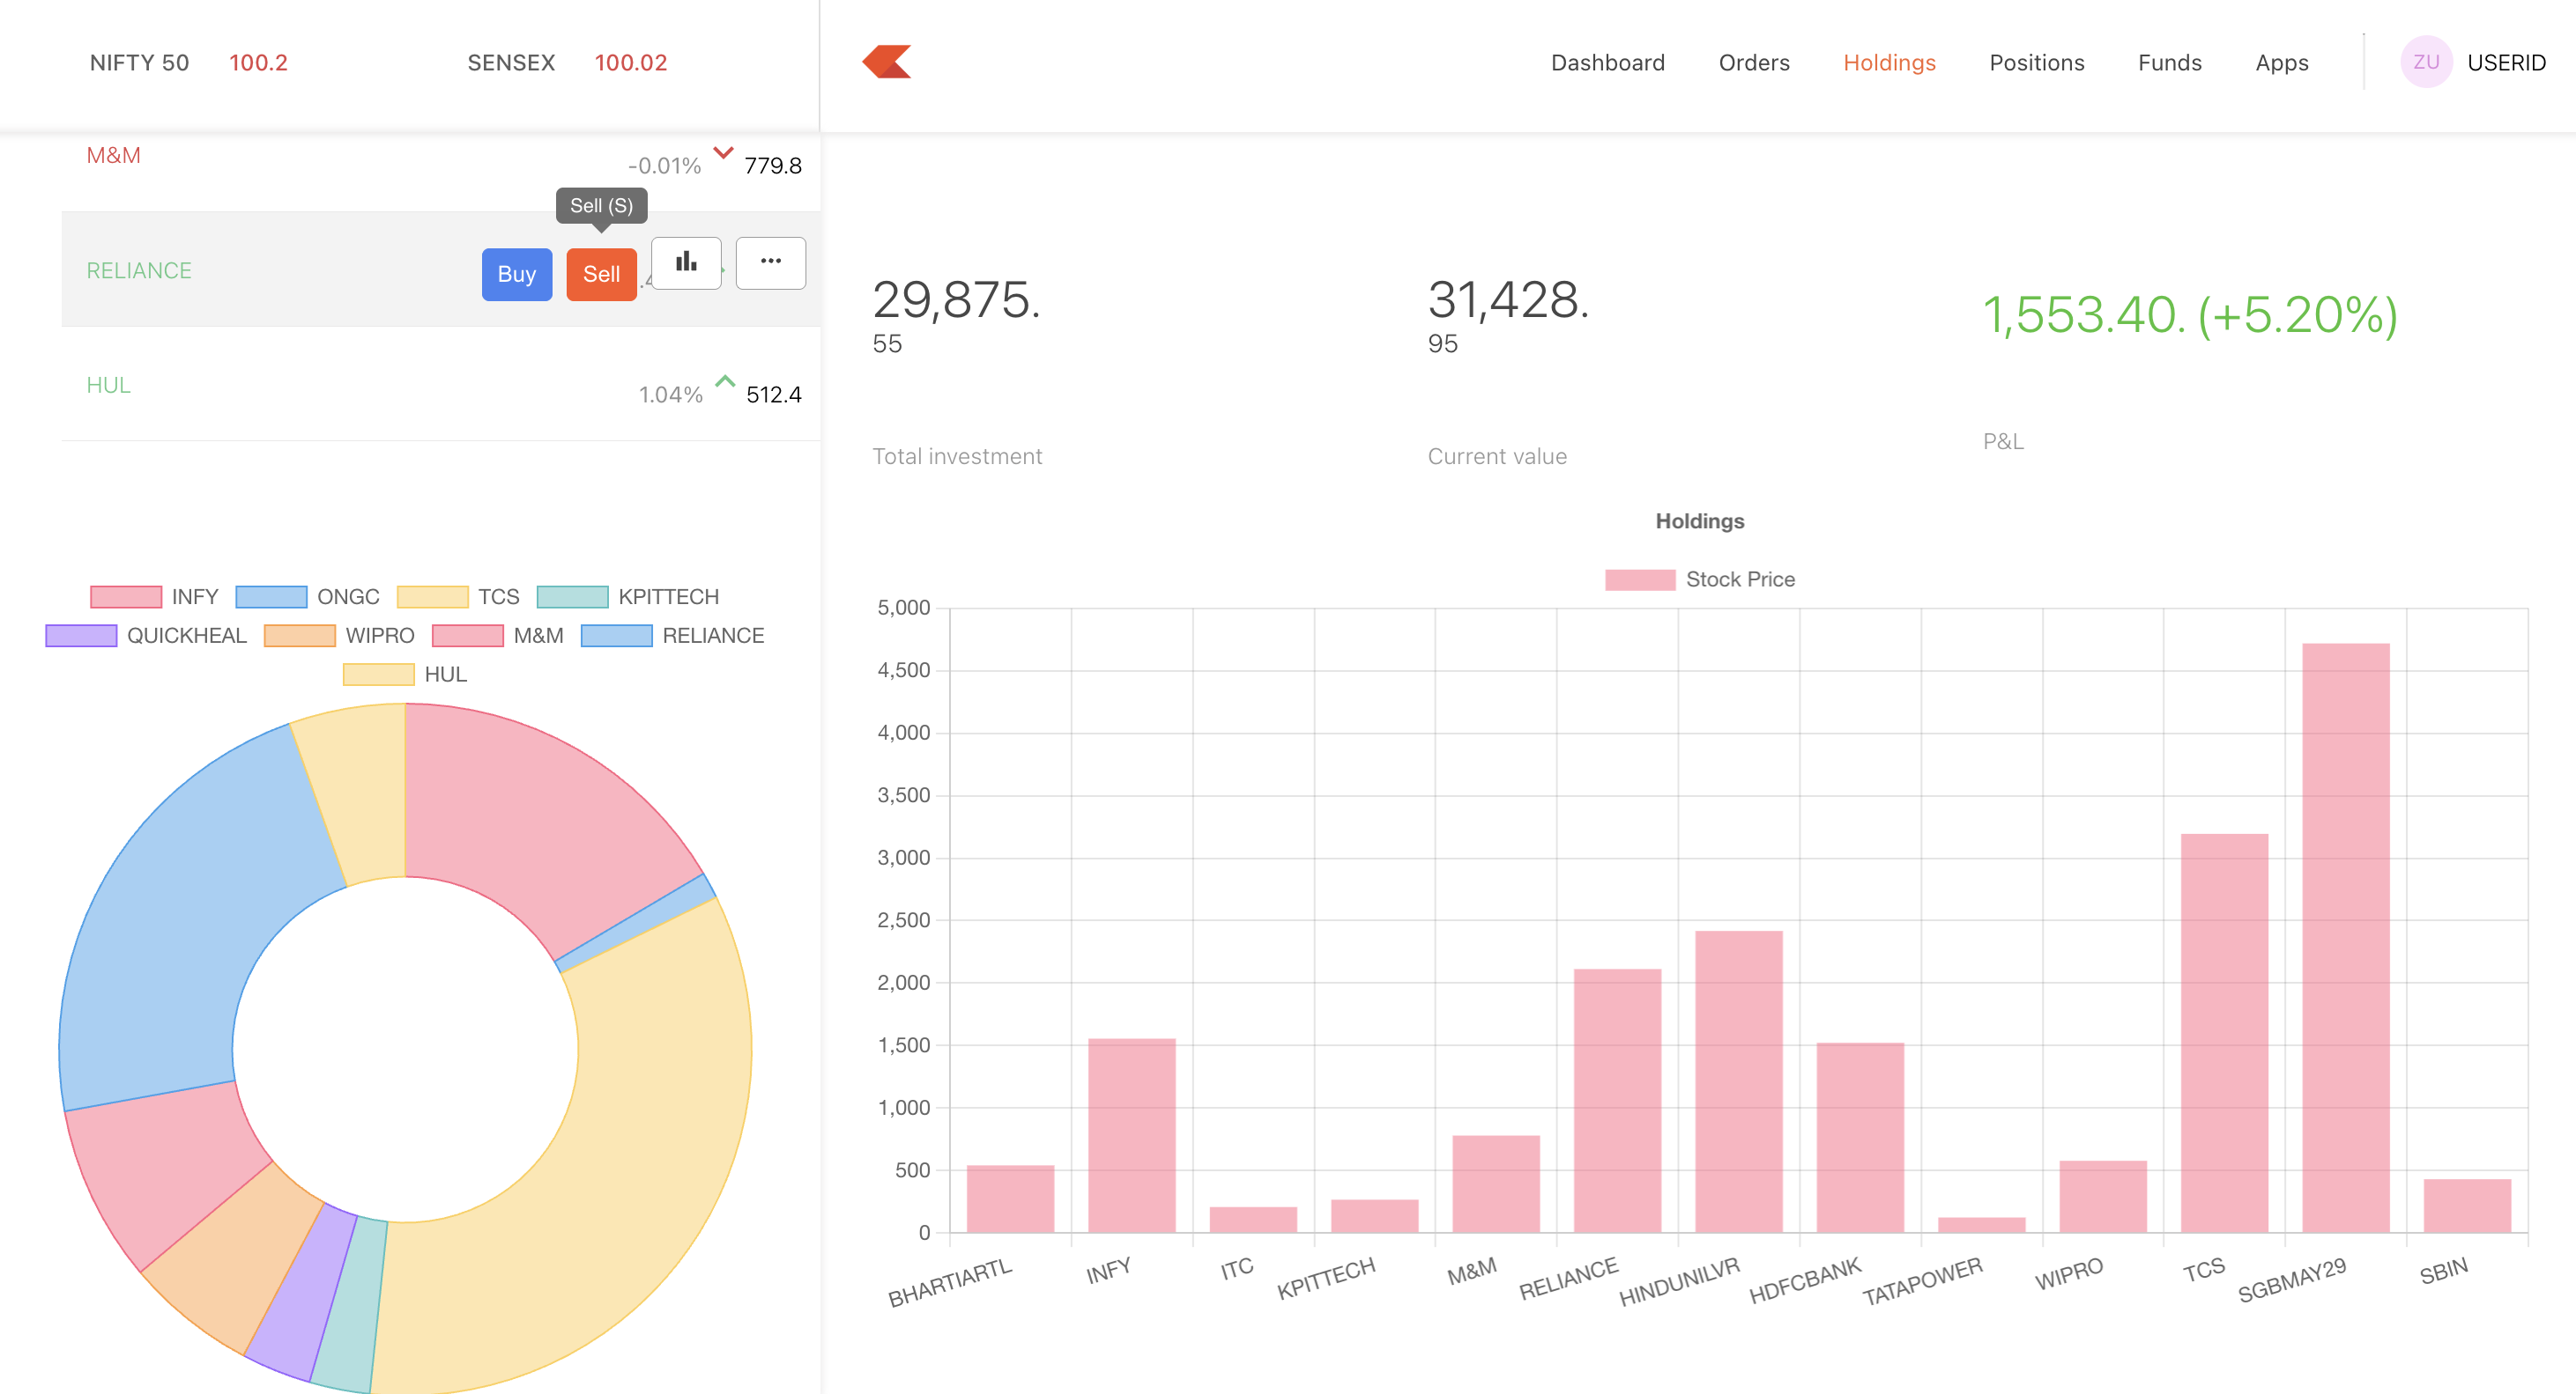Open more options ellipsis on RELIANCE row
This screenshot has height=1394, width=2576.
tap(770, 262)
